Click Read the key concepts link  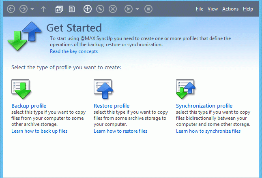[x=74, y=51]
